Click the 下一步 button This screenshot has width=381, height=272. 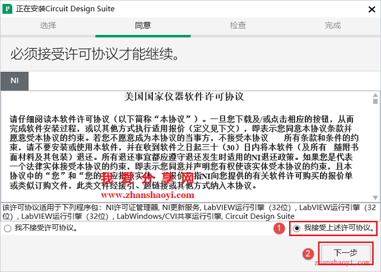[346, 253]
